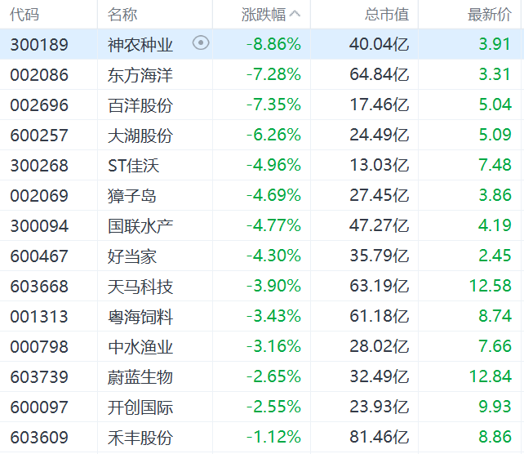Image resolution: width=524 pixels, height=454 pixels.
Task: Select stock code 002696
Action: 39,105
